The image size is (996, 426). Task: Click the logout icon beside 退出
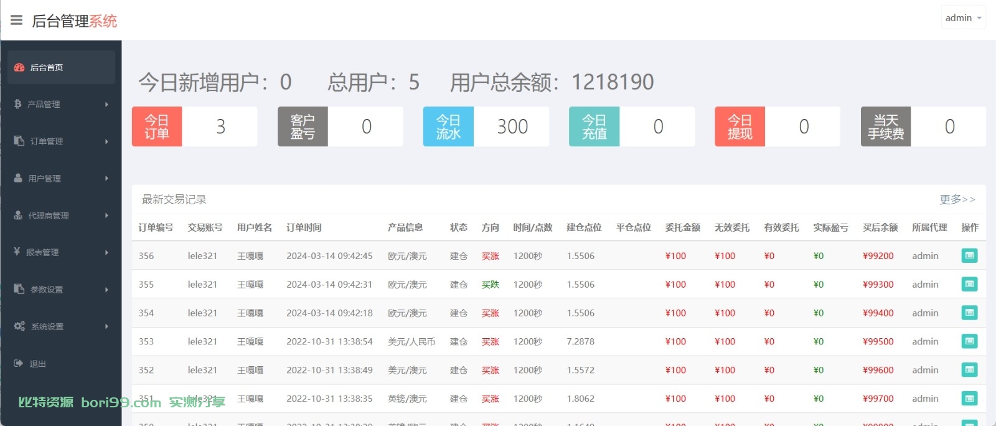[19, 363]
